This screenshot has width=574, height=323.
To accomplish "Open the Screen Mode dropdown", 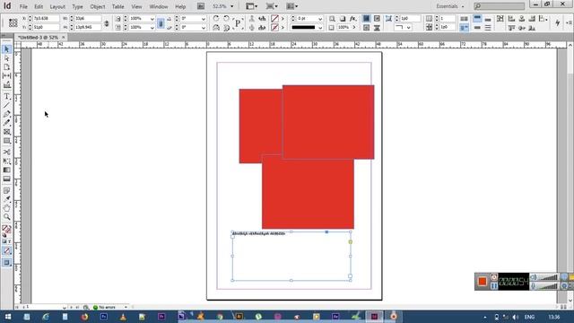I will point(272,6).
